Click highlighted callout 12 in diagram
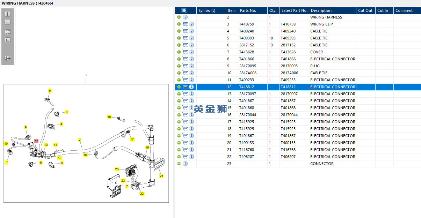 36,141
